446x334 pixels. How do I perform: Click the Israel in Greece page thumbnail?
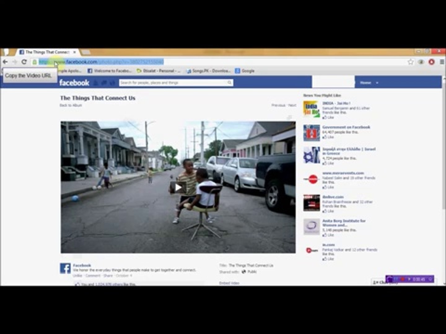coord(311,155)
